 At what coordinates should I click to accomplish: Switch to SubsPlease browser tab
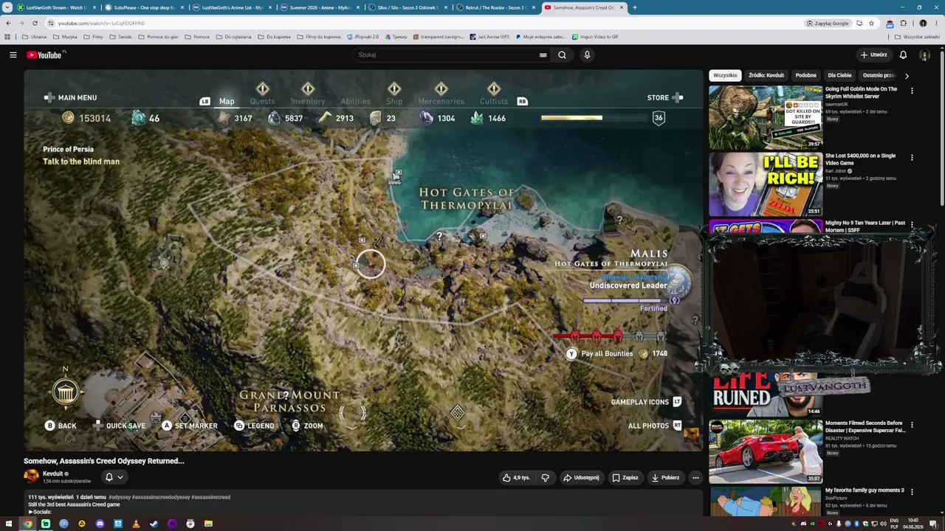144,7
